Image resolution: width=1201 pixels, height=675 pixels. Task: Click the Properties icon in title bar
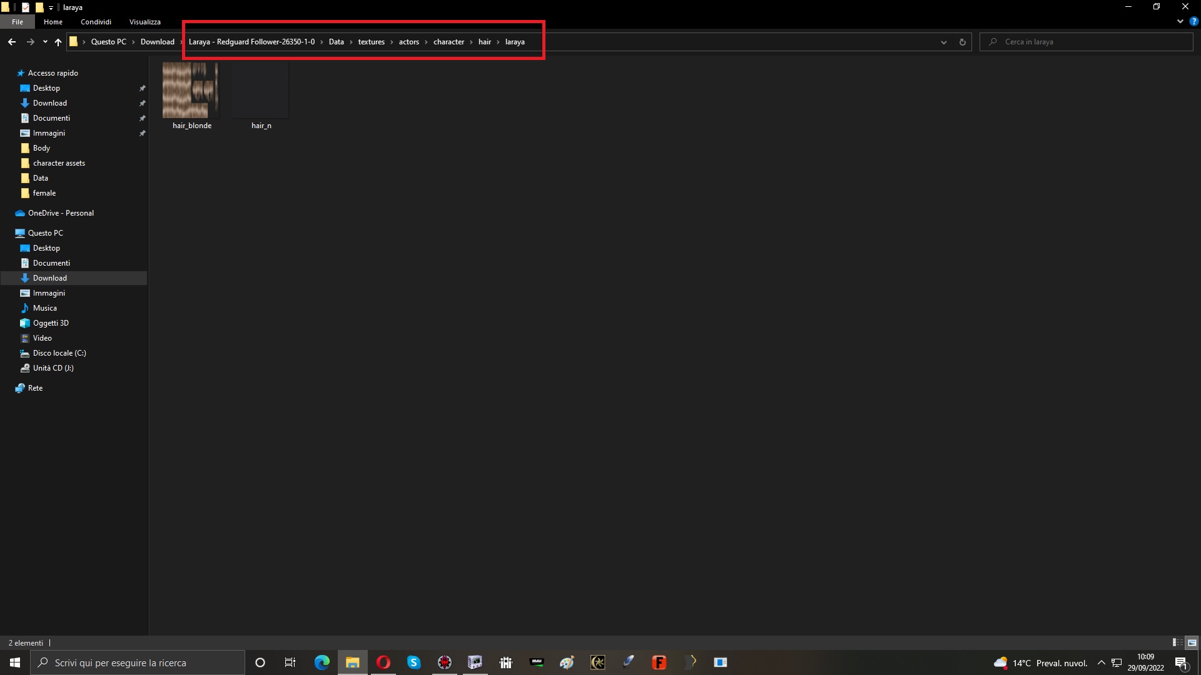(x=26, y=7)
